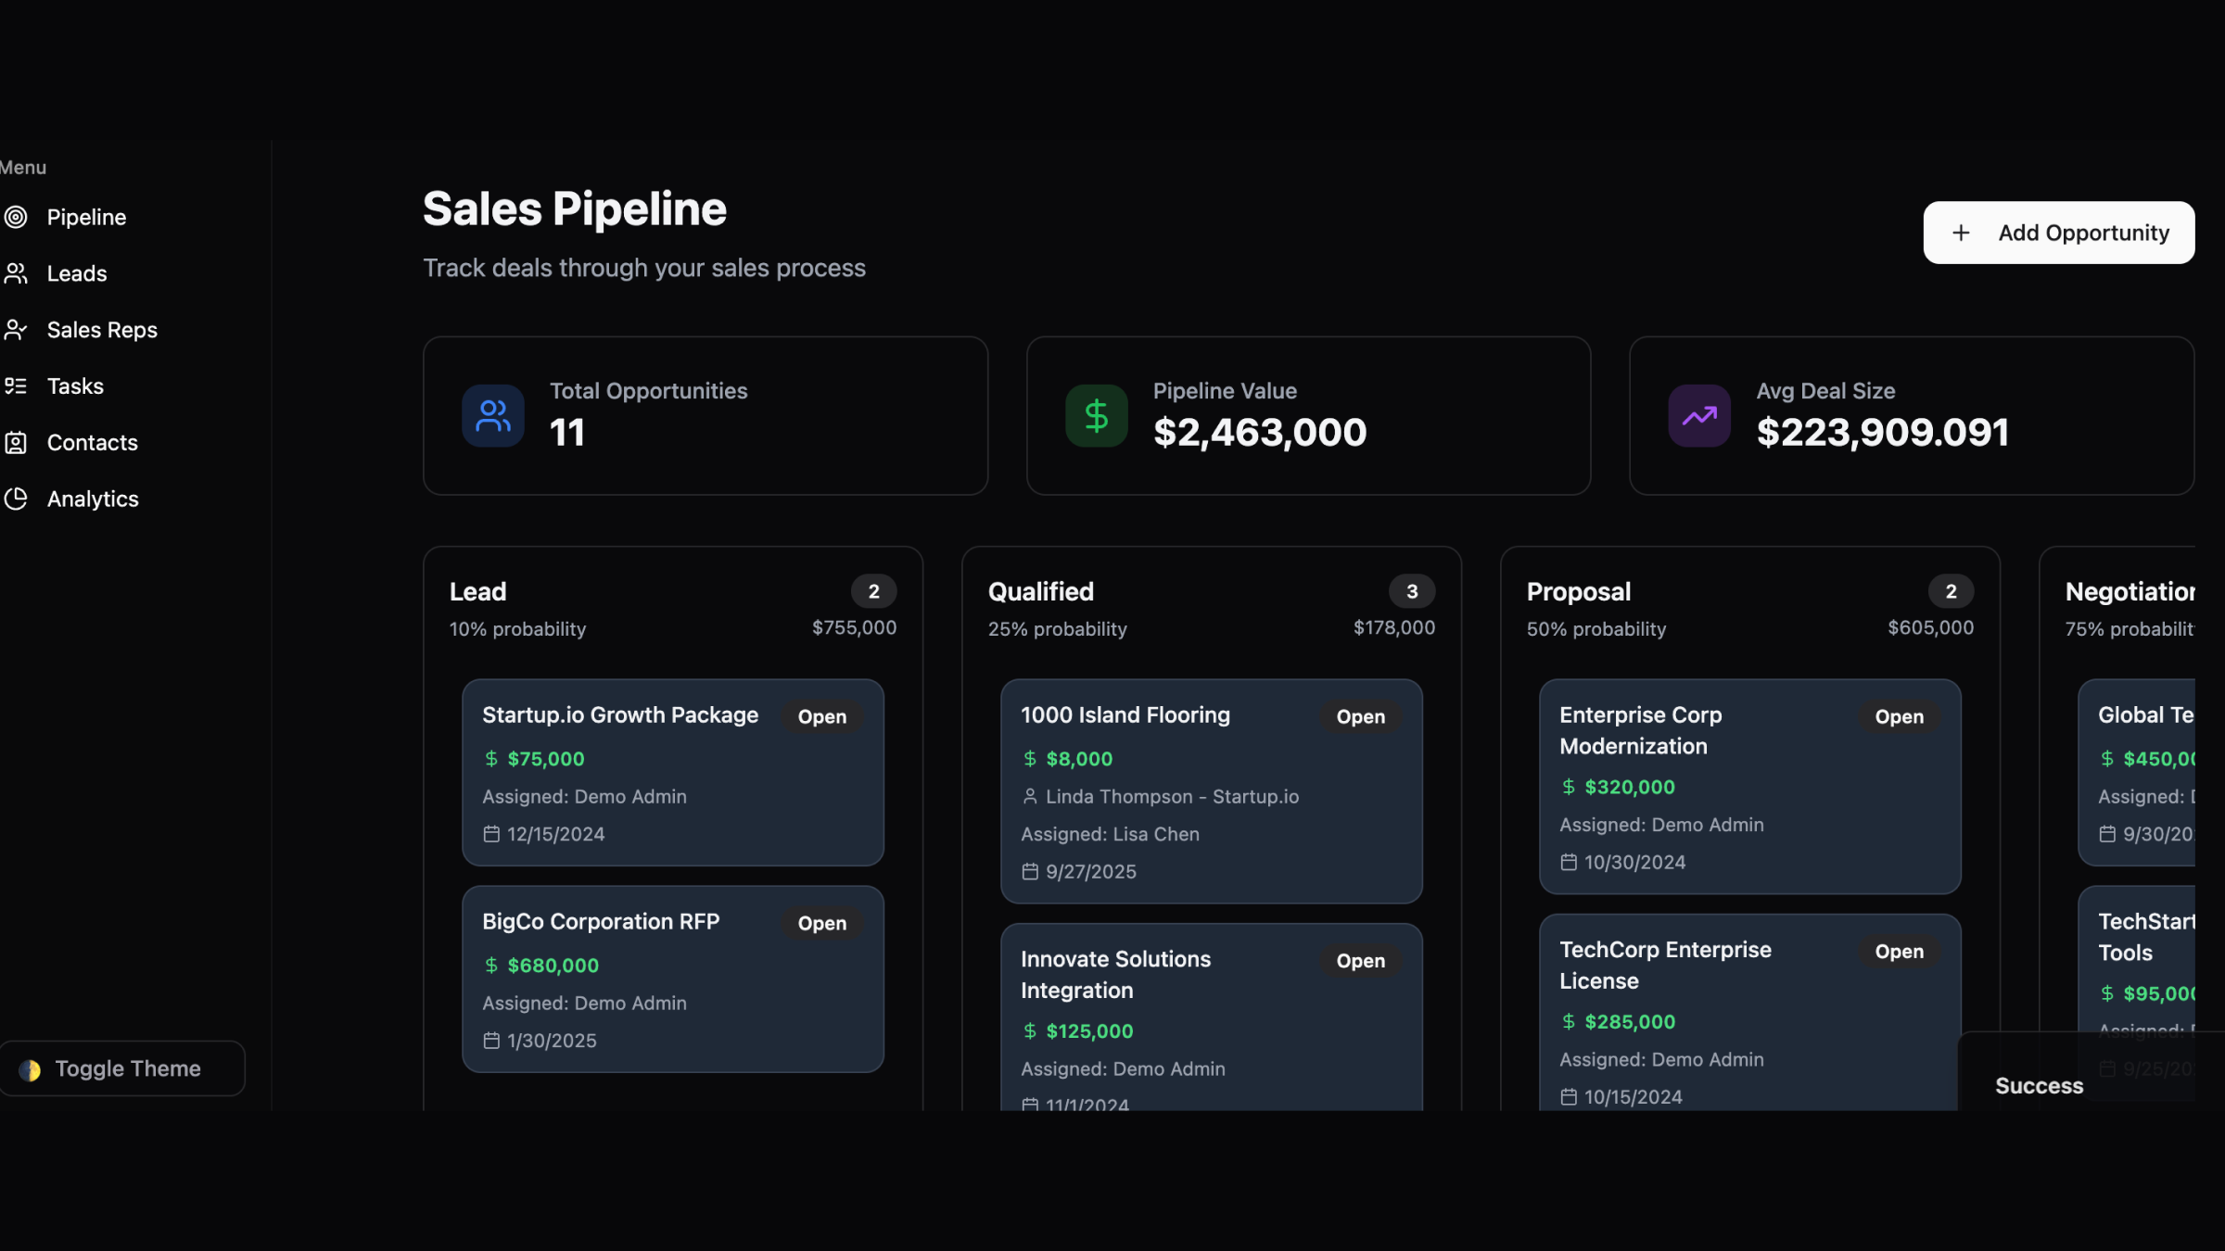The width and height of the screenshot is (2225, 1251).
Task: Click the purple trending Avg Deal Size icon
Action: tap(1698, 416)
